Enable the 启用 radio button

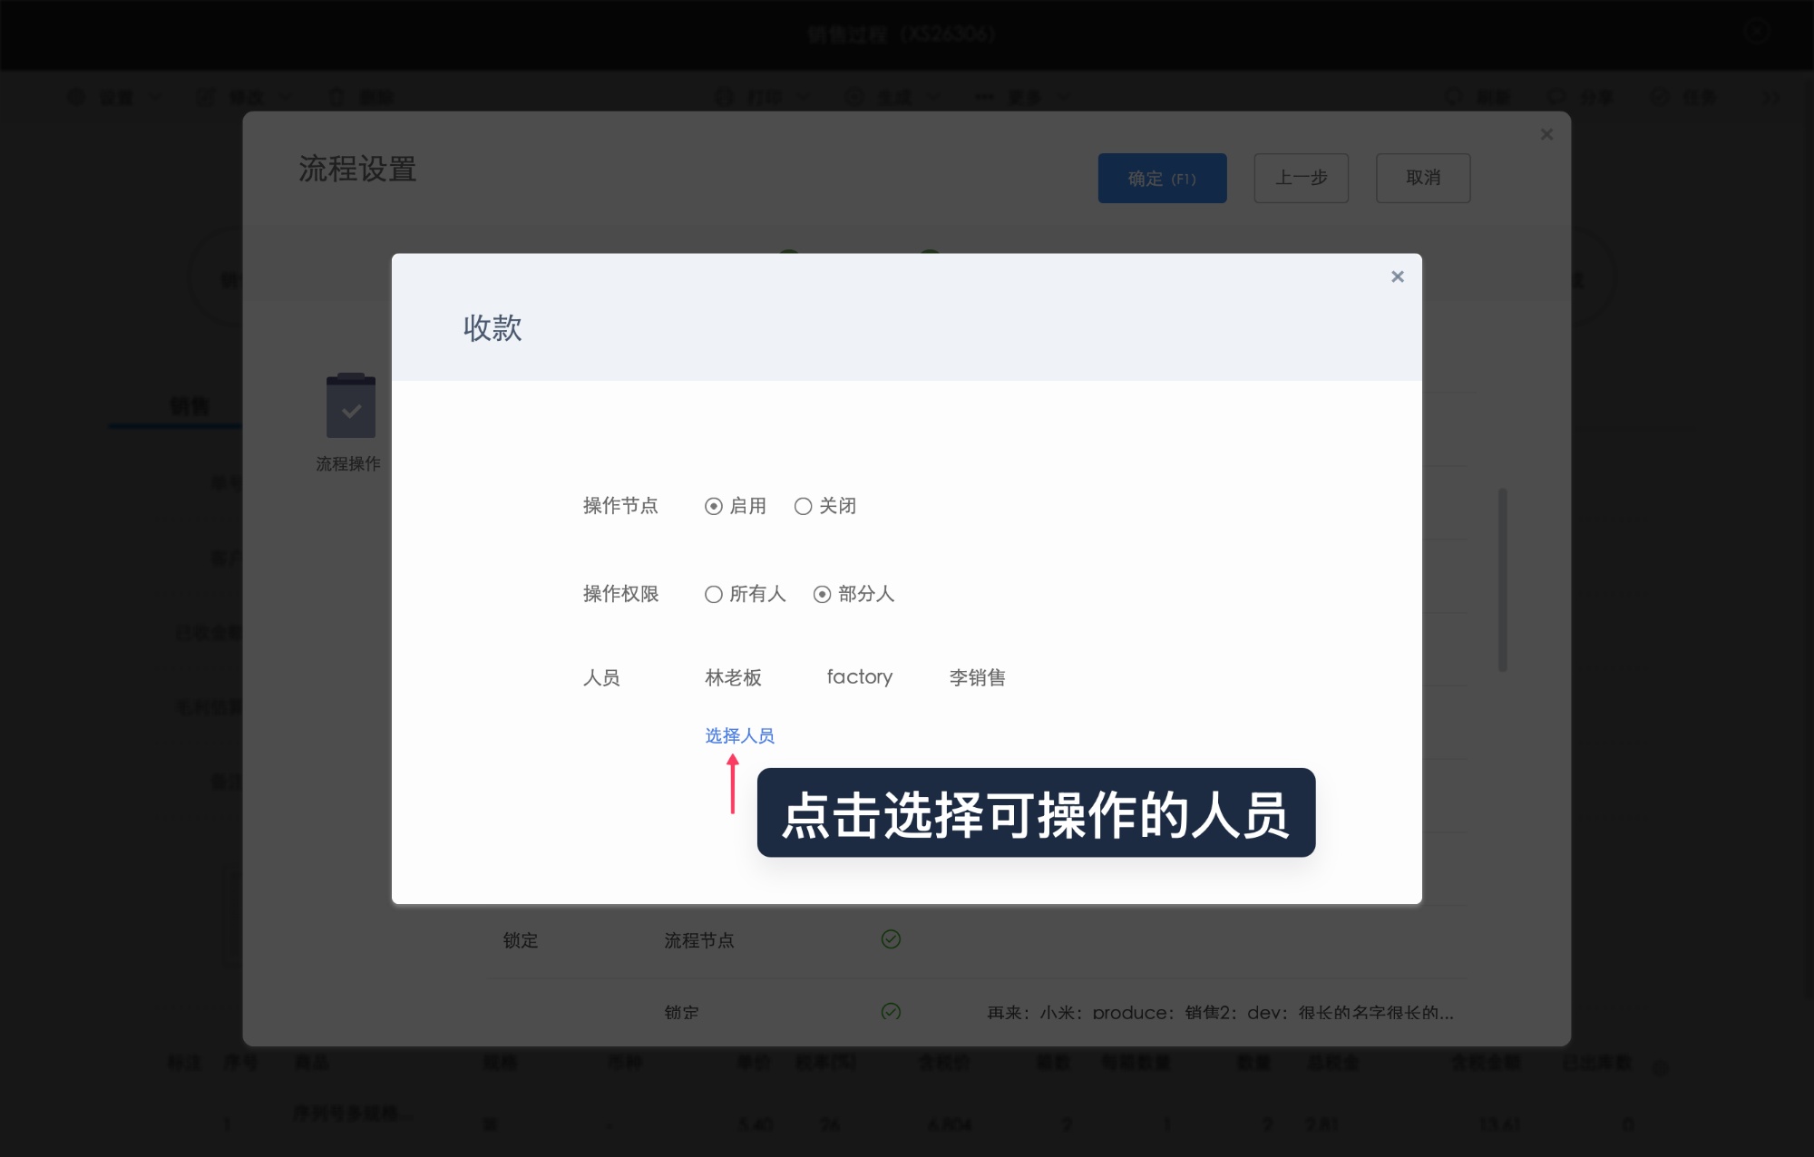click(x=713, y=506)
